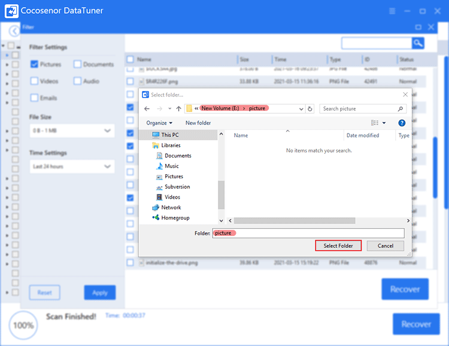449x346 pixels.
Task: Maximize the Filter window
Action: tap(418, 27)
